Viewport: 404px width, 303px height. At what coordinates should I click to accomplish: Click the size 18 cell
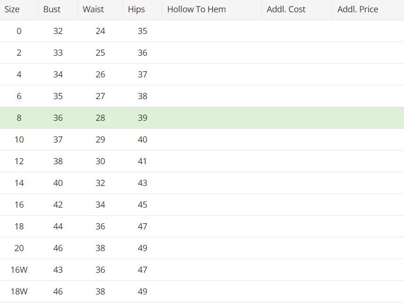[x=19, y=227]
